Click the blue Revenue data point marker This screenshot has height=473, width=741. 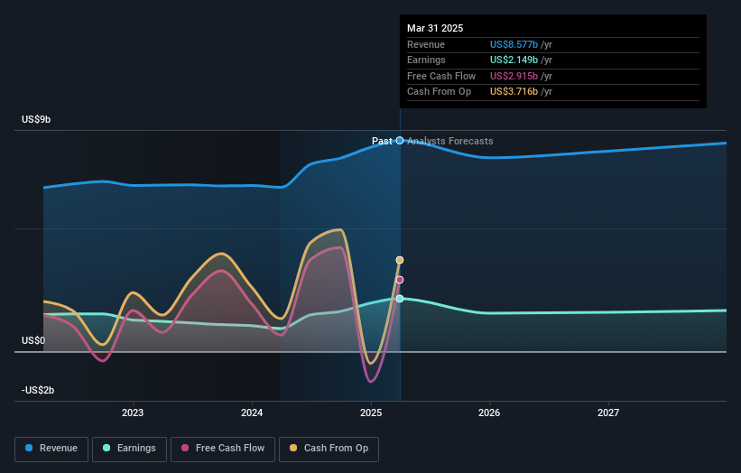400,140
